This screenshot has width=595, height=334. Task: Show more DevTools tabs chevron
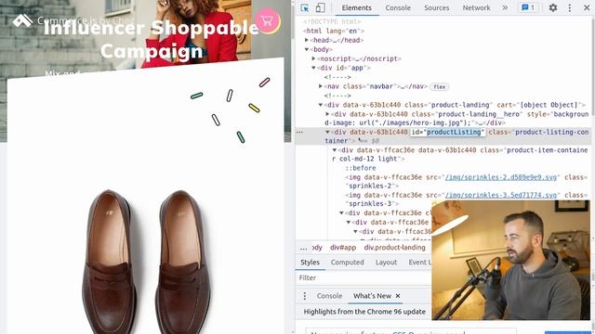[x=505, y=7]
